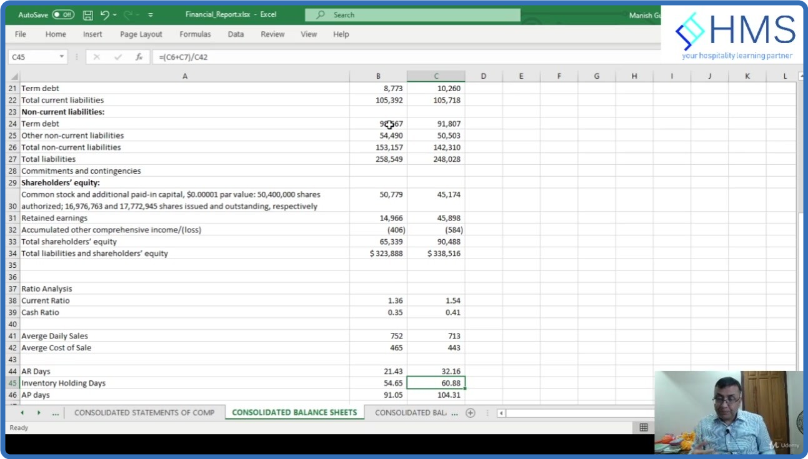Switch to the Insert ribbon tab

pyautogui.click(x=92, y=34)
